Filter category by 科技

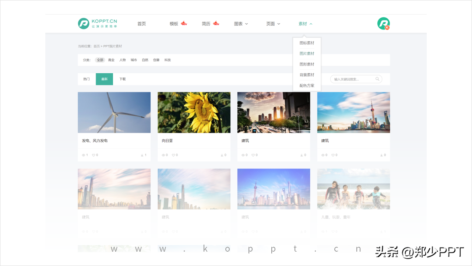coord(168,60)
